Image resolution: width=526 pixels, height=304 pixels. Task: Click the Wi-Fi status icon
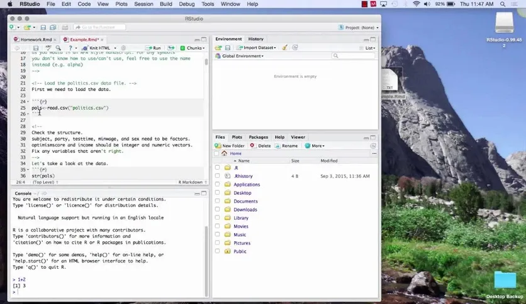pos(417,4)
